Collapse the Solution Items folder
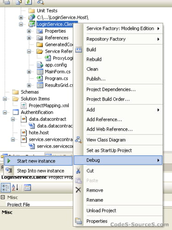The image size is (172, 230). (x=5, y=98)
